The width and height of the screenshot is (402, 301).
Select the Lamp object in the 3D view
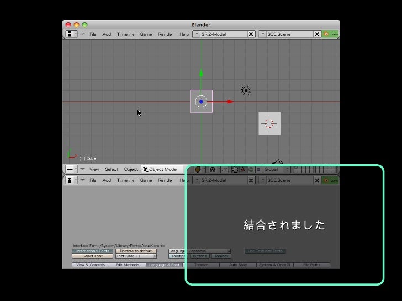(x=246, y=90)
